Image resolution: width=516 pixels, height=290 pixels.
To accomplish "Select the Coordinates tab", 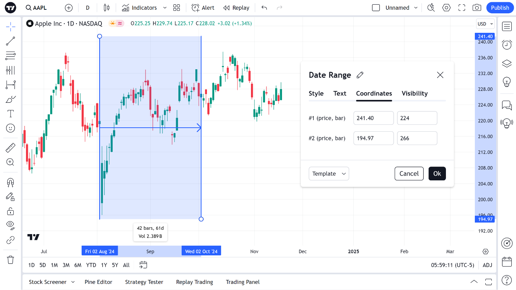I will click(x=374, y=93).
